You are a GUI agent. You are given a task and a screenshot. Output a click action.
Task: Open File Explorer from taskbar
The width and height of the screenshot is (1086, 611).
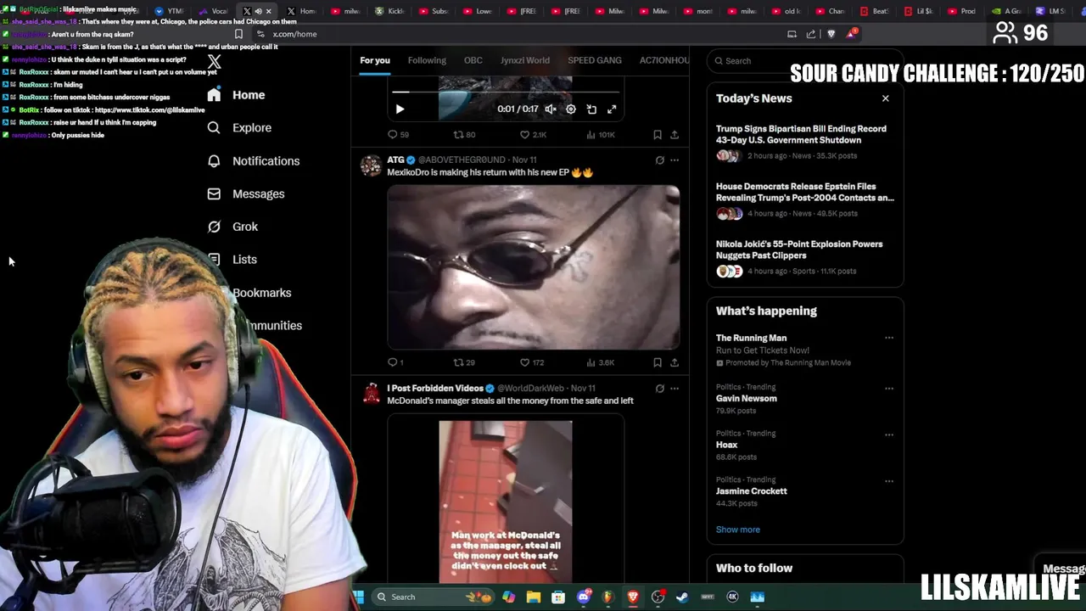[534, 597]
